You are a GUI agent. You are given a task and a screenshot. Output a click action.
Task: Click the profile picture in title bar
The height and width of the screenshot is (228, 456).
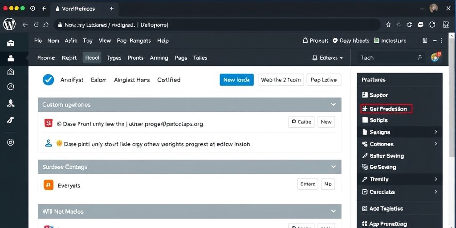coord(434,8)
